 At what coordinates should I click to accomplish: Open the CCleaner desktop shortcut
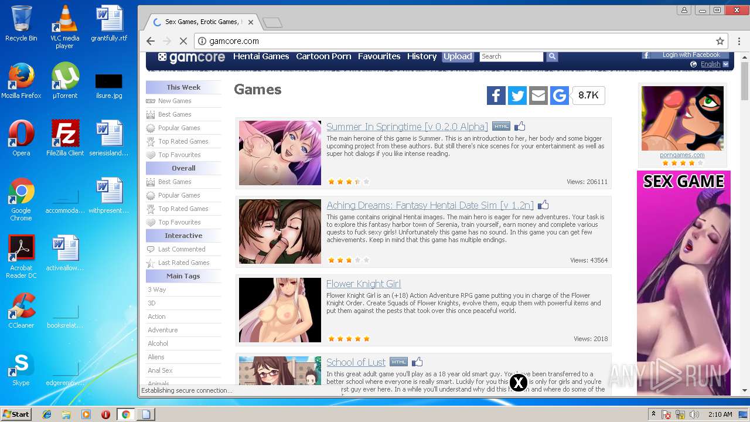click(x=21, y=311)
